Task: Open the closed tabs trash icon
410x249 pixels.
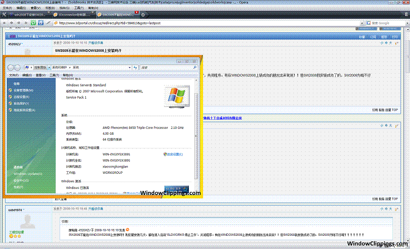Action: click(407, 15)
